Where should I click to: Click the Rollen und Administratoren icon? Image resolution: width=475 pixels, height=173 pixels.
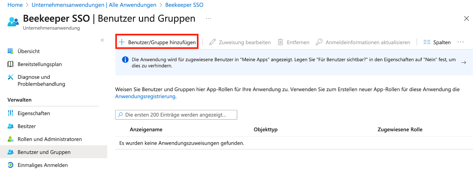10,139
